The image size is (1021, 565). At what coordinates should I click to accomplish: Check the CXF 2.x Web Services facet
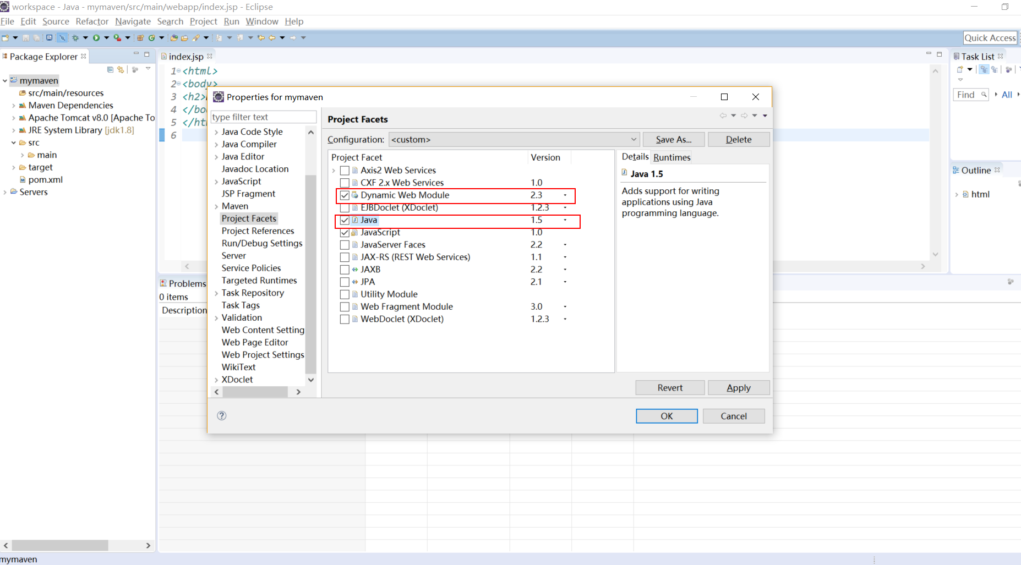(x=345, y=183)
